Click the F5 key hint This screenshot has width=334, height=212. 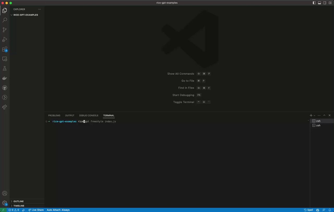pos(199,95)
